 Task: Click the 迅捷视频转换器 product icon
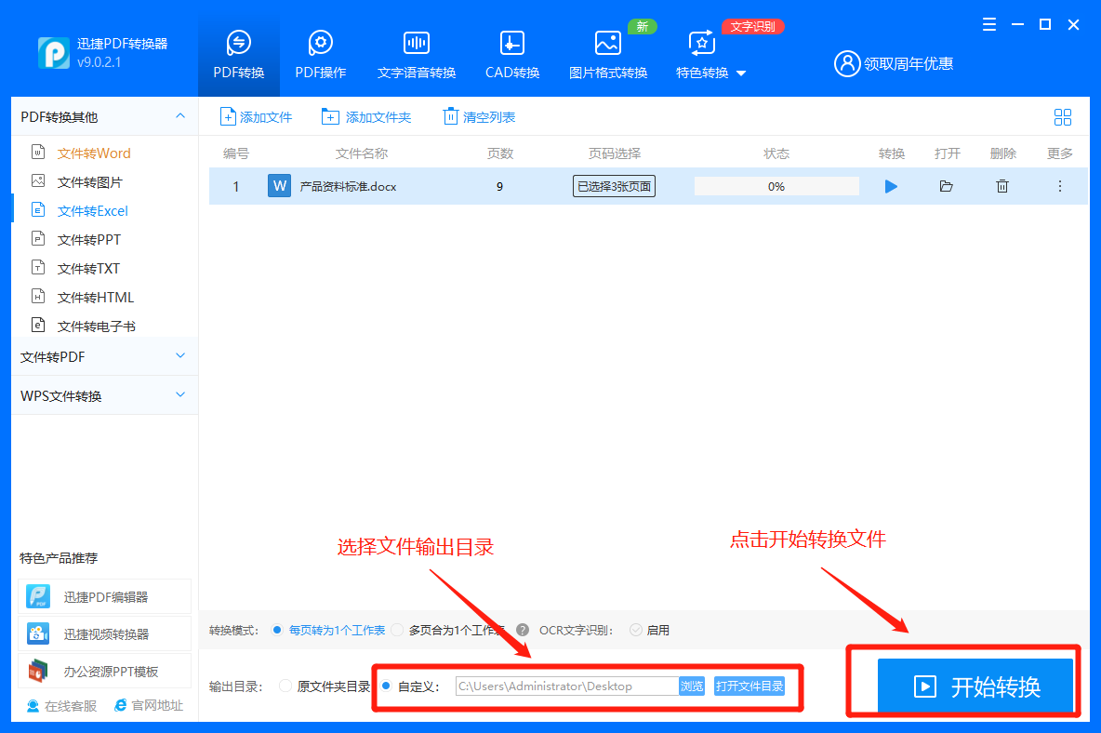[x=38, y=633]
